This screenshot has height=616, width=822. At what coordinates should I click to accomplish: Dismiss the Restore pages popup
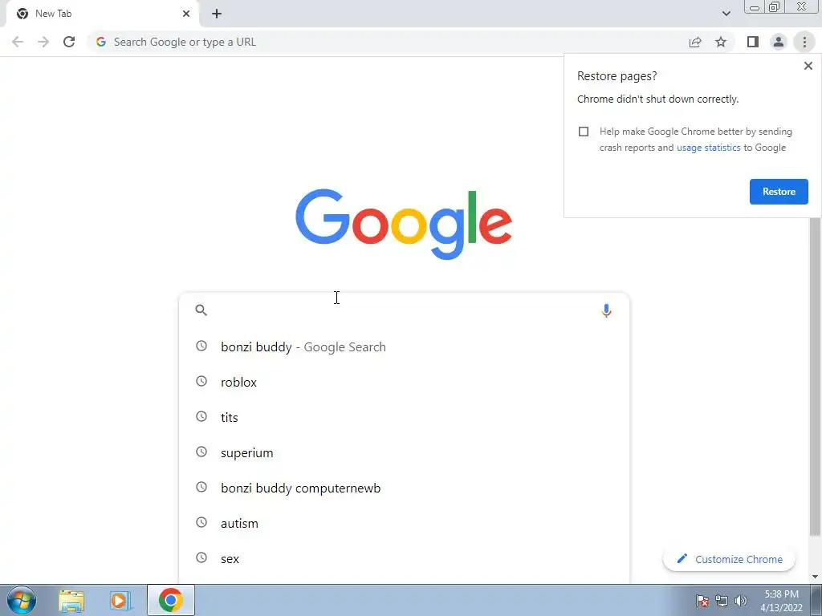[x=808, y=66]
